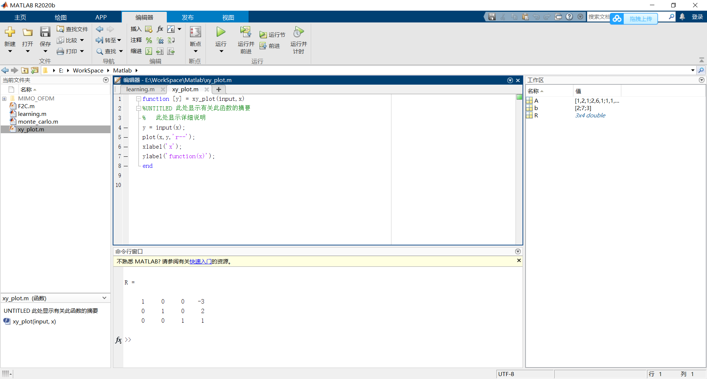The image size is (707, 379).
Task: Click the Find Files (查找文件) button
Action: pos(73,29)
